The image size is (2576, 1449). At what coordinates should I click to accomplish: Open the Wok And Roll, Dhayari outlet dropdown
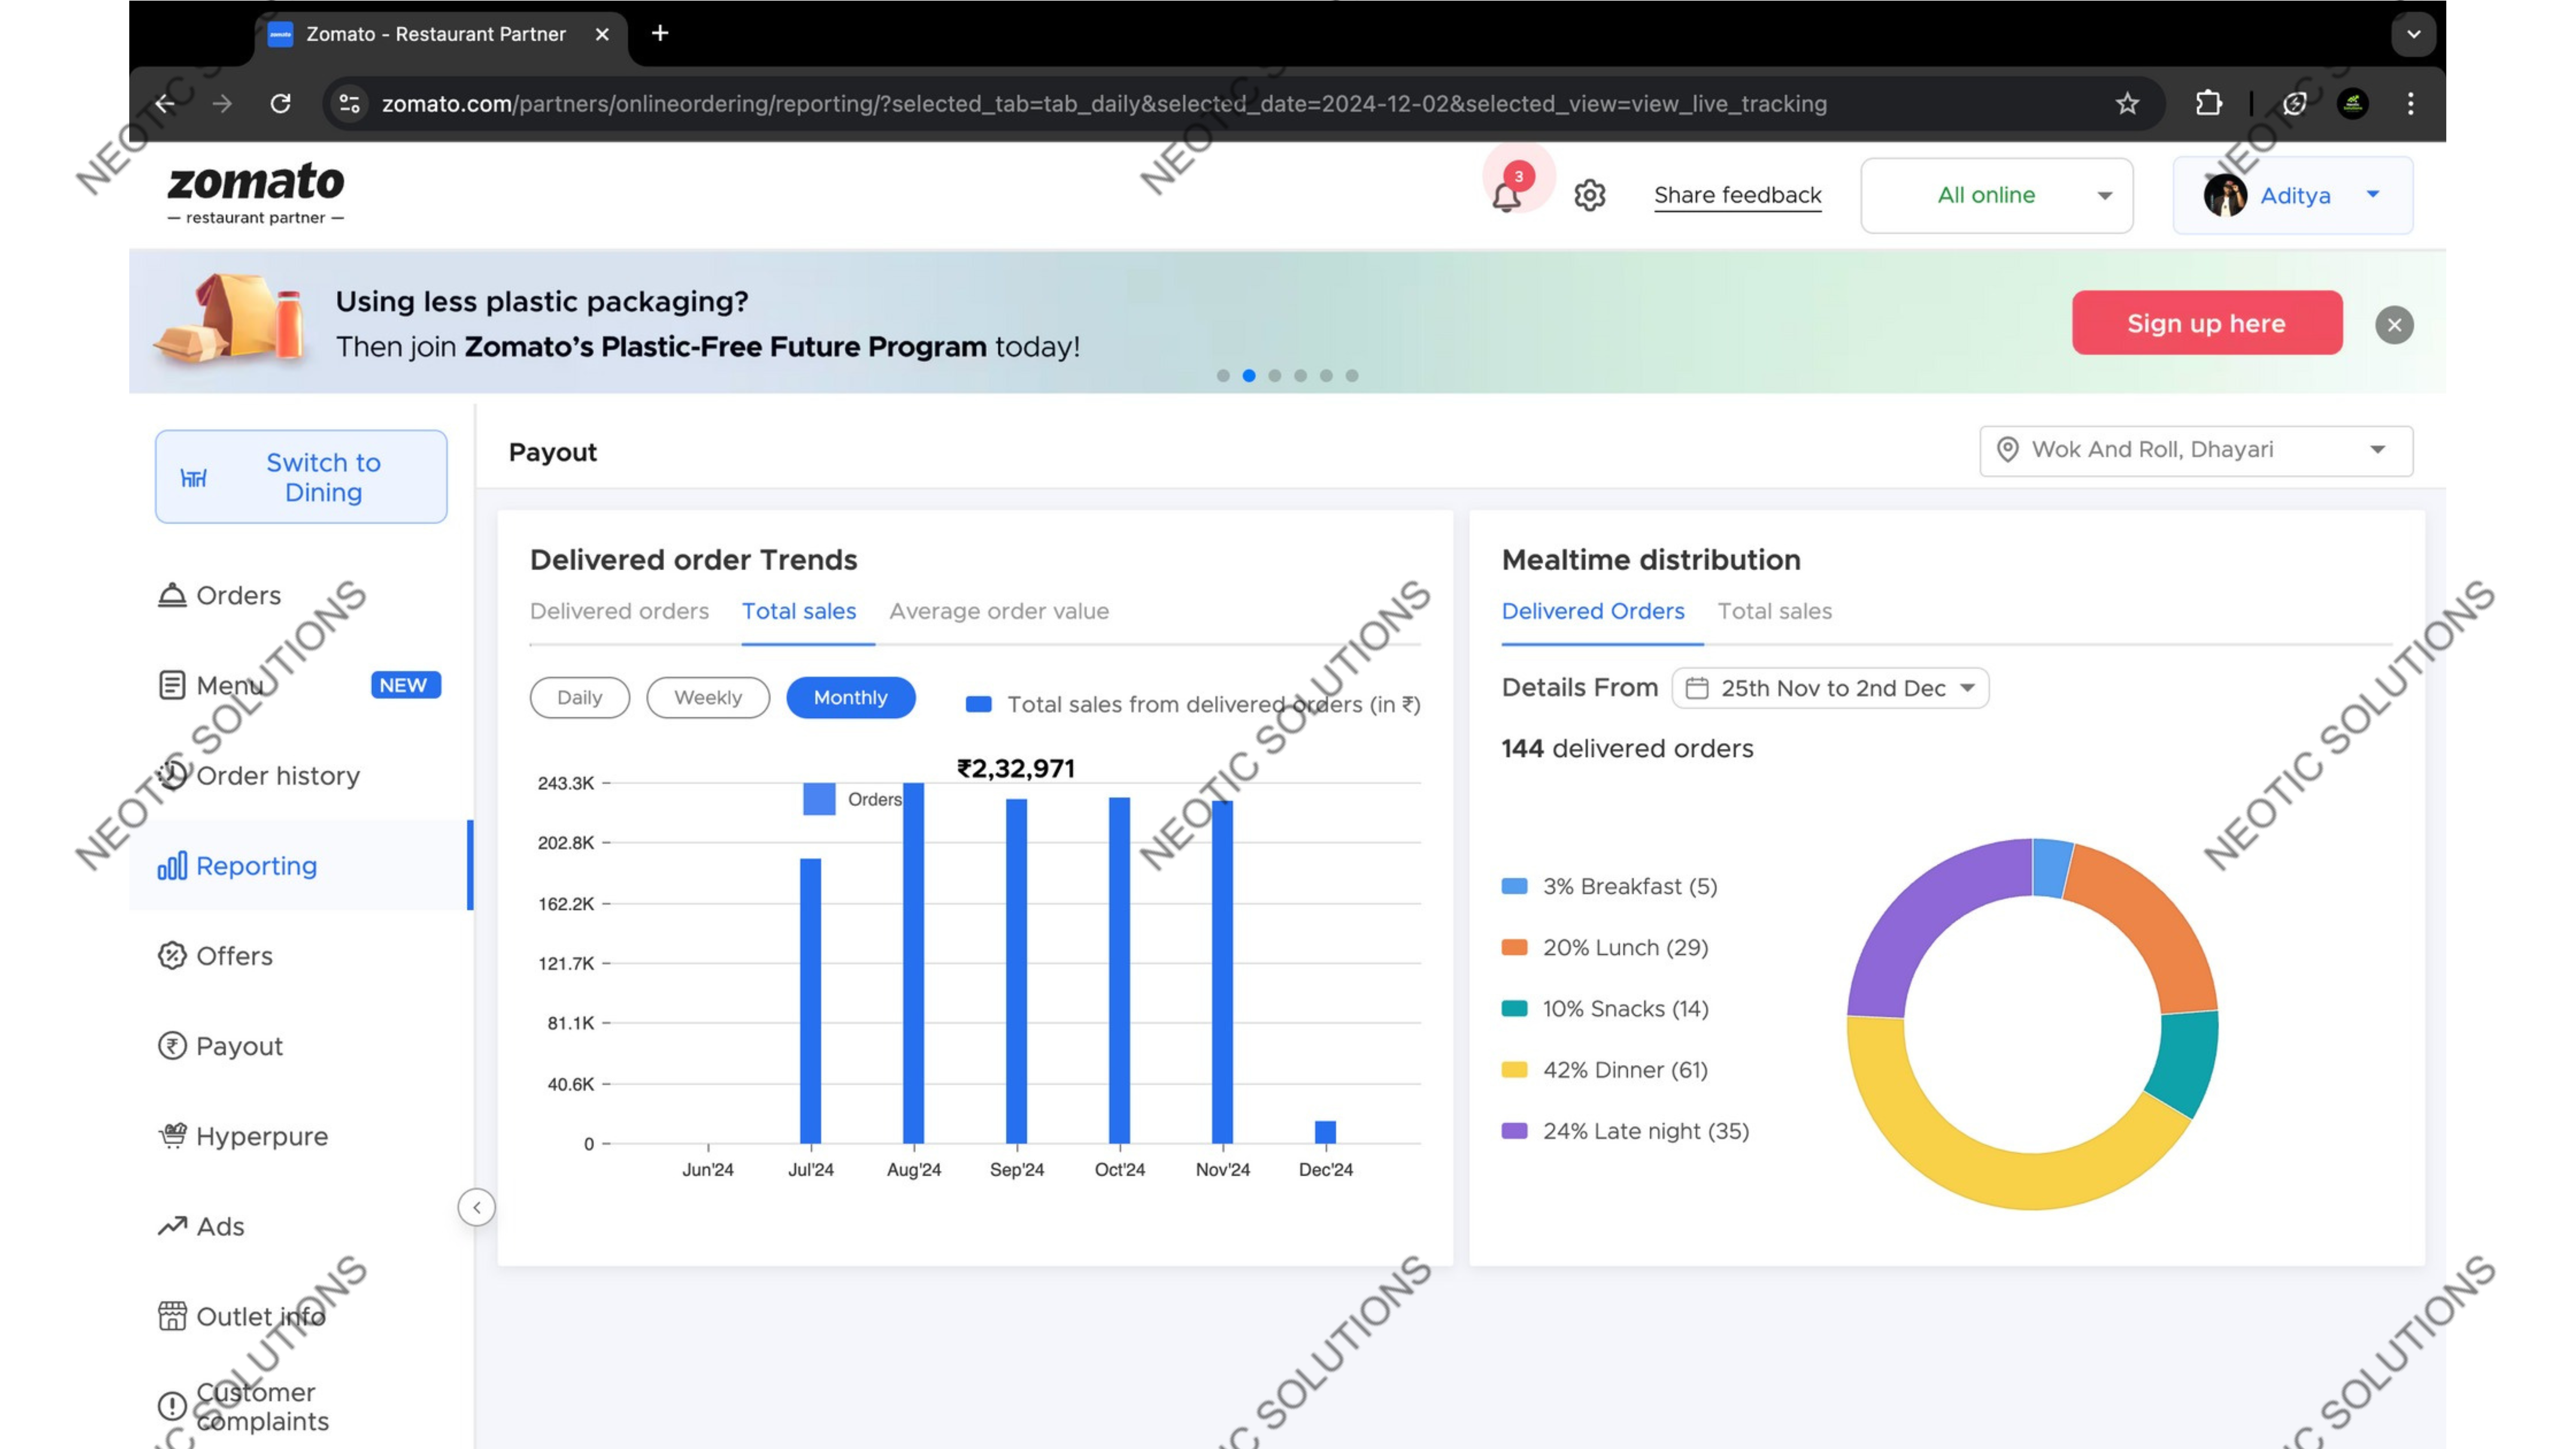pyautogui.click(x=2196, y=450)
